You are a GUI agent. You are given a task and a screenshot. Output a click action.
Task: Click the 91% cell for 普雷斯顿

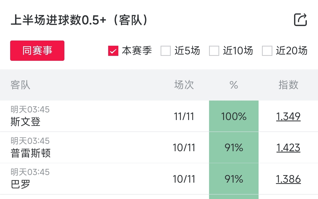pyautogui.click(x=234, y=148)
